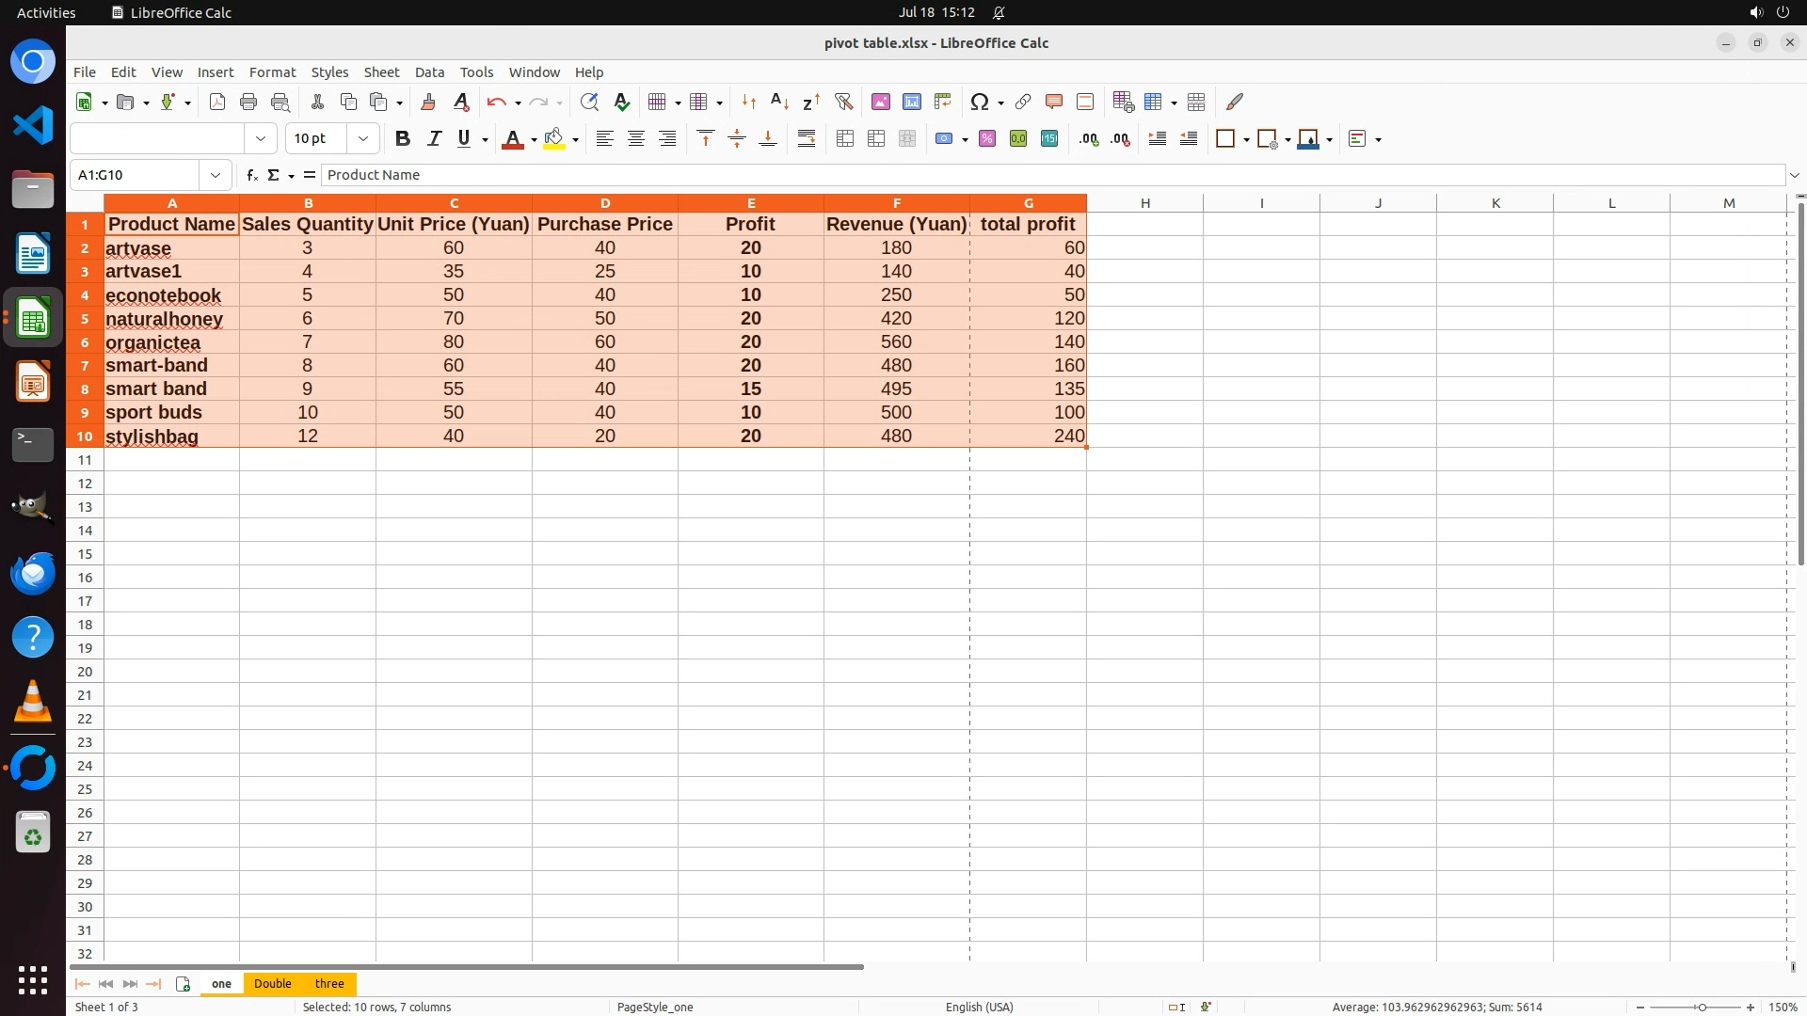Expand the Name Box dropdown
Viewport: 1807px width, 1016px height.
pyautogui.click(x=216, y=175)
